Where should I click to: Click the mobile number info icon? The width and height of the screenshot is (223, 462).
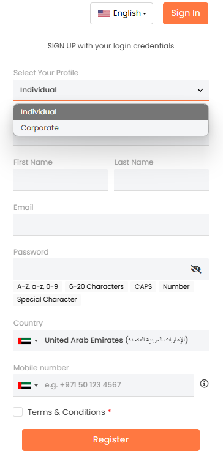click(204, 384)
